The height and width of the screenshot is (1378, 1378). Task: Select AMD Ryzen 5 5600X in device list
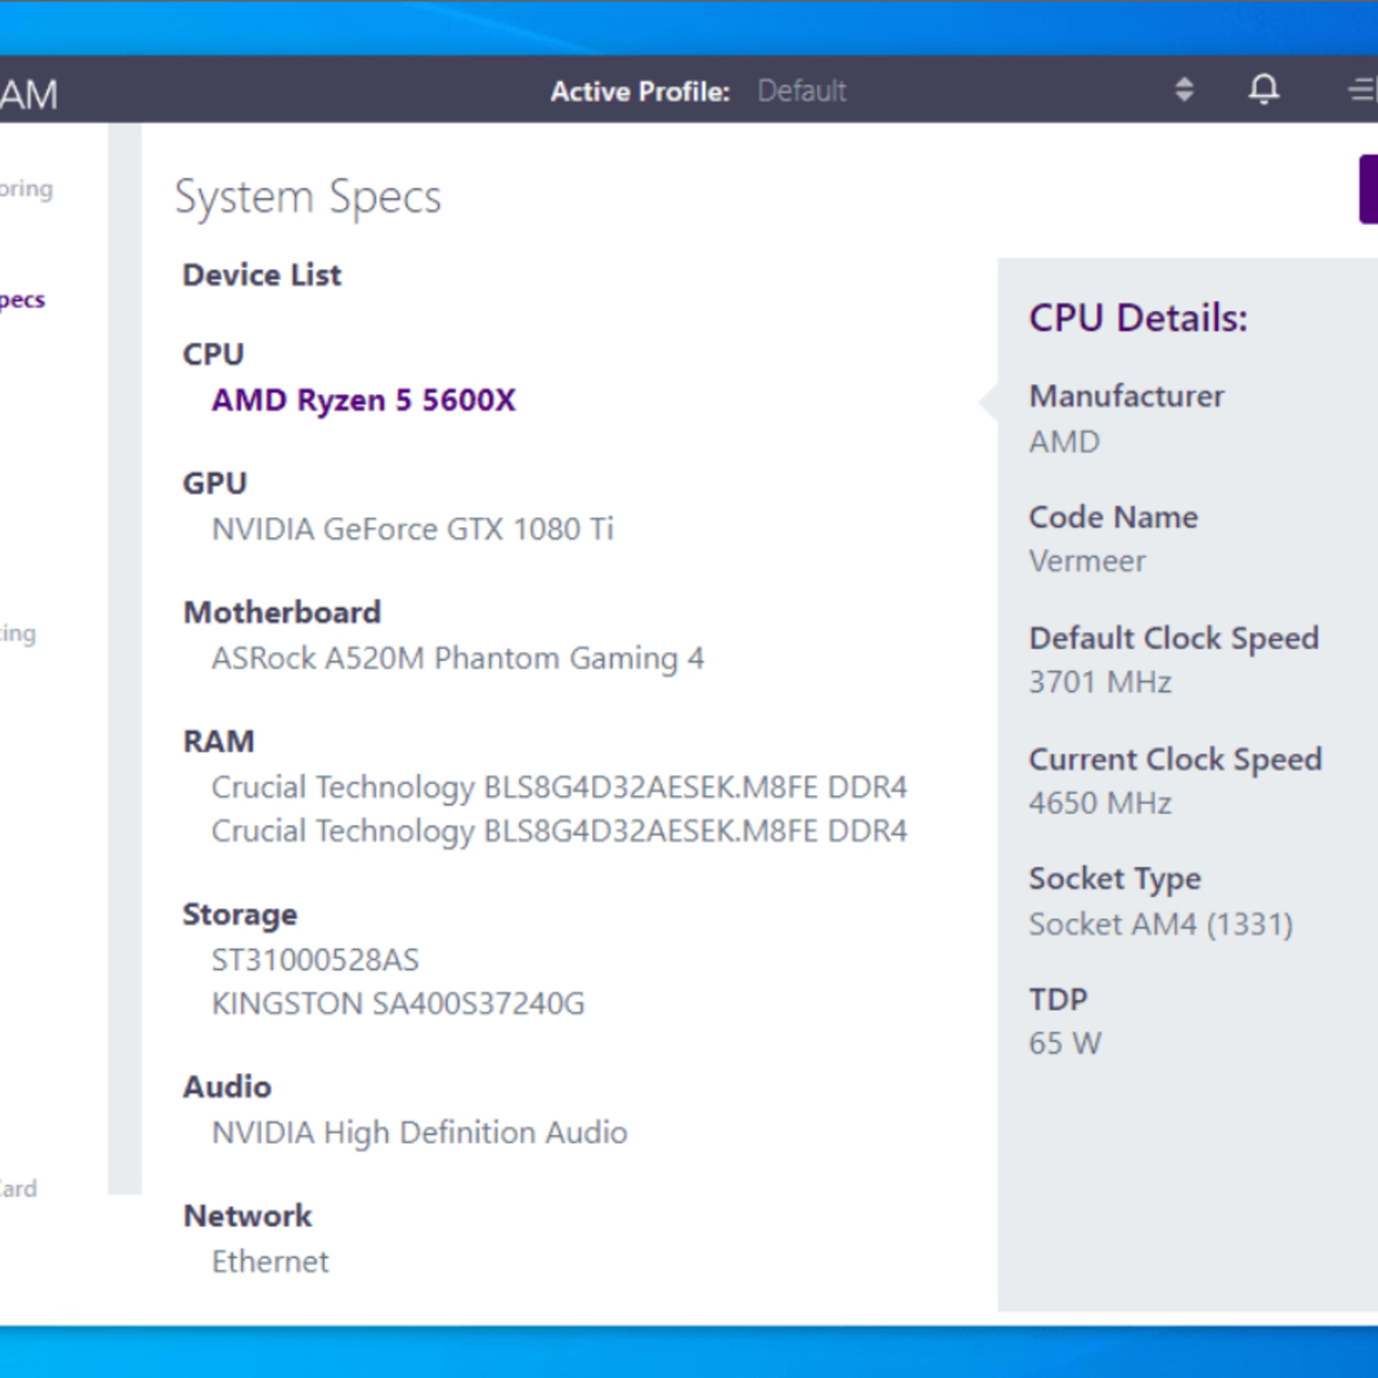click(x=363, y=400)
